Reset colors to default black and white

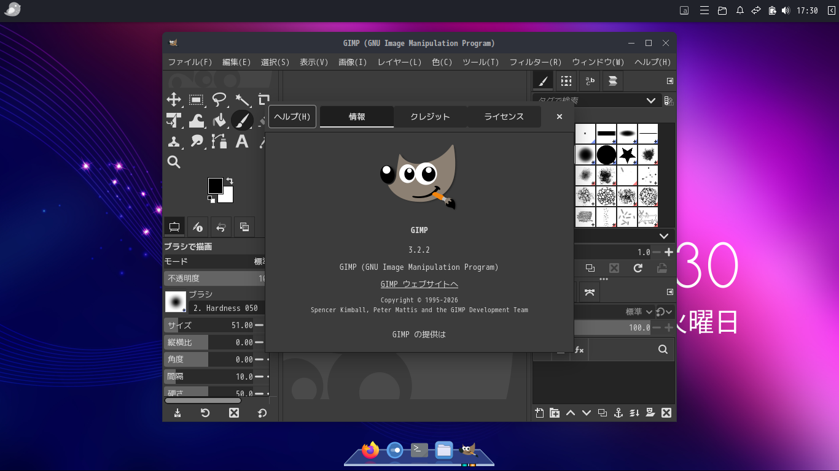211,199
